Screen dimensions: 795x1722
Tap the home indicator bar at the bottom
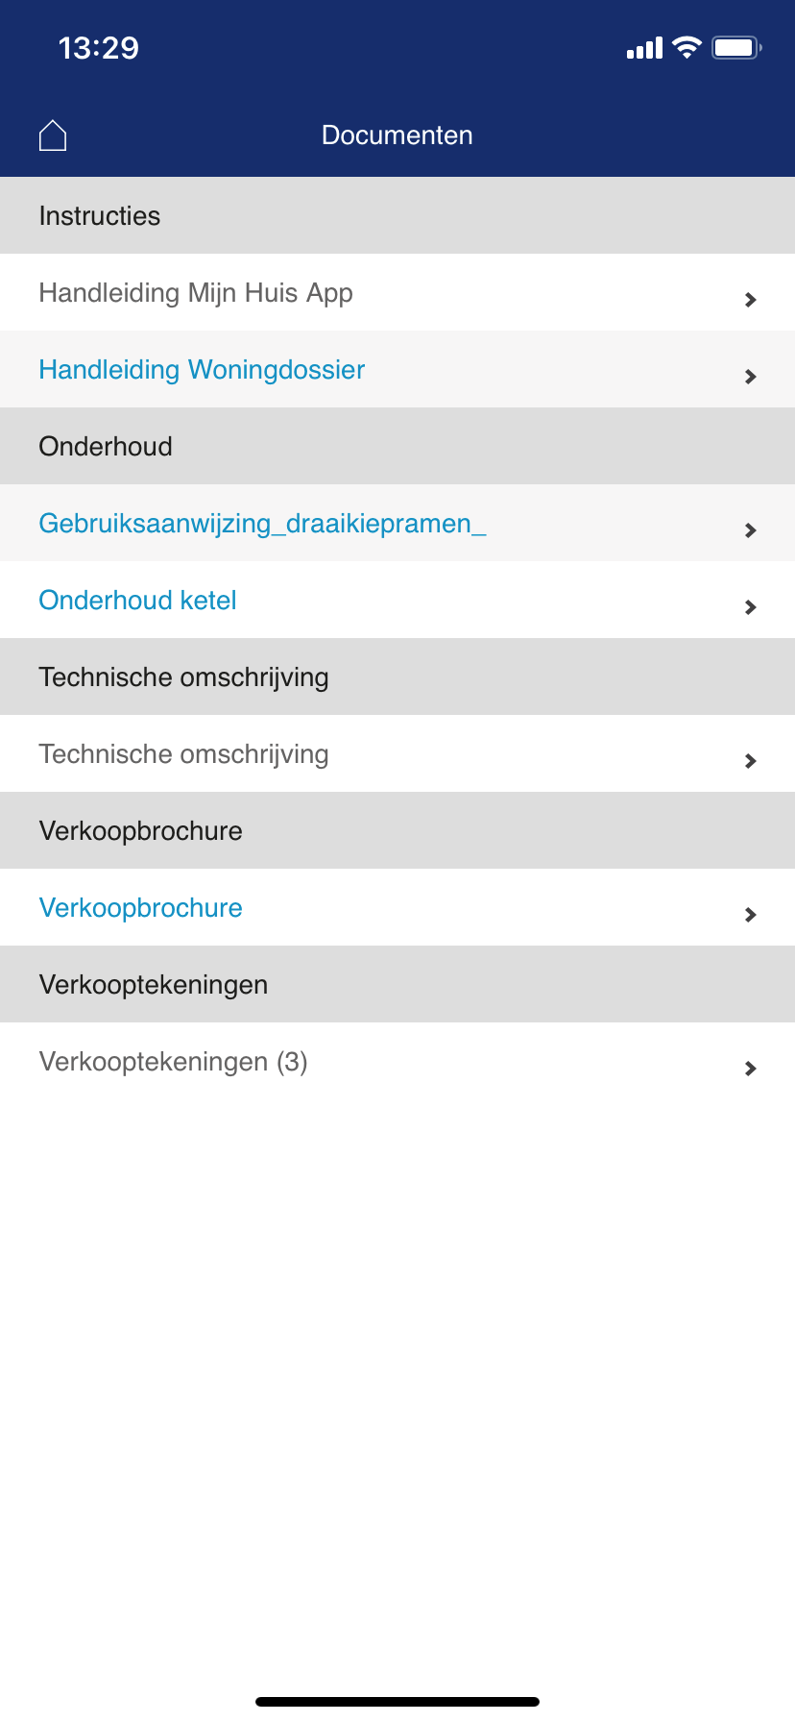pyautogui.click(x=397, y=1701)
